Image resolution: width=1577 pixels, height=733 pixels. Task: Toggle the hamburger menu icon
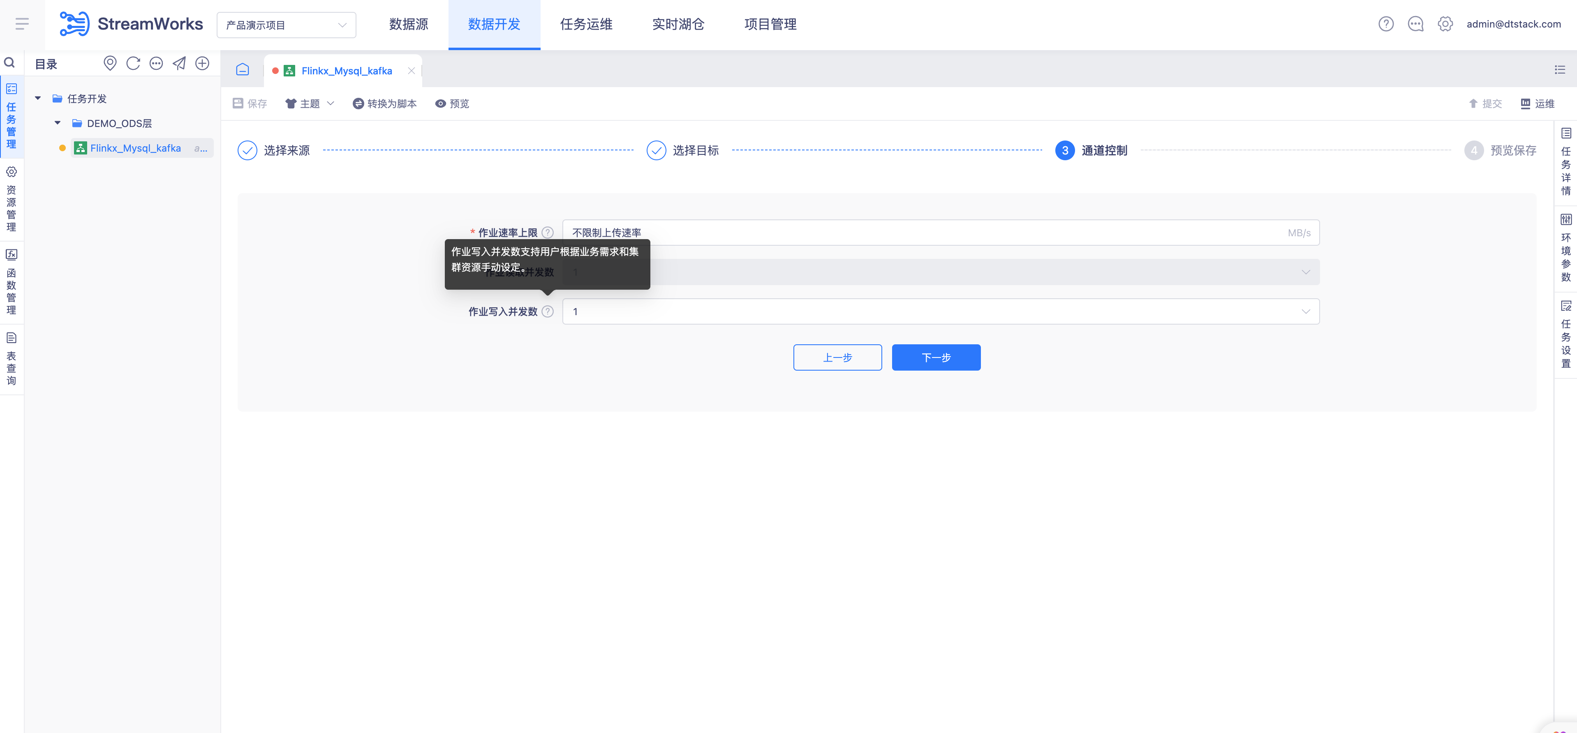coord(22,24)
